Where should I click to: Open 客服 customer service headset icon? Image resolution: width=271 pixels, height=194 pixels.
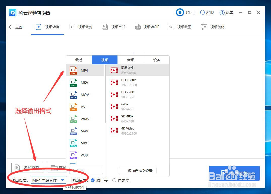tap(202, 13)
